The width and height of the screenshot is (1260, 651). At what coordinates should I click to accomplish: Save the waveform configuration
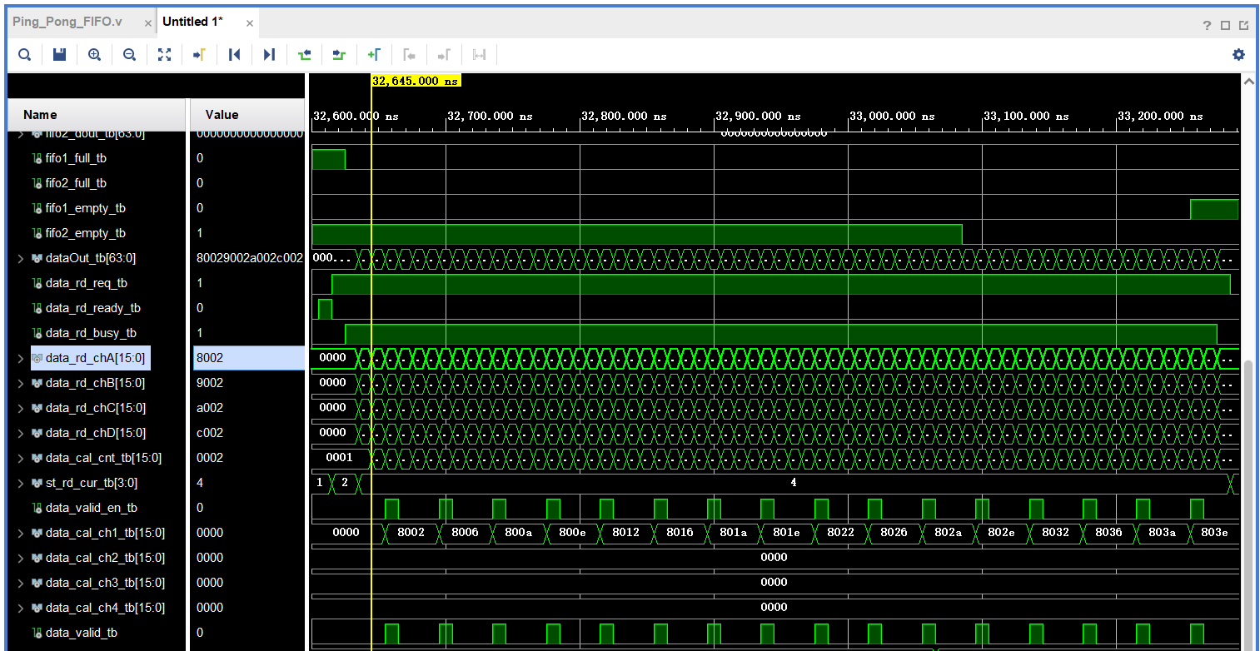[x=59, y=55]
